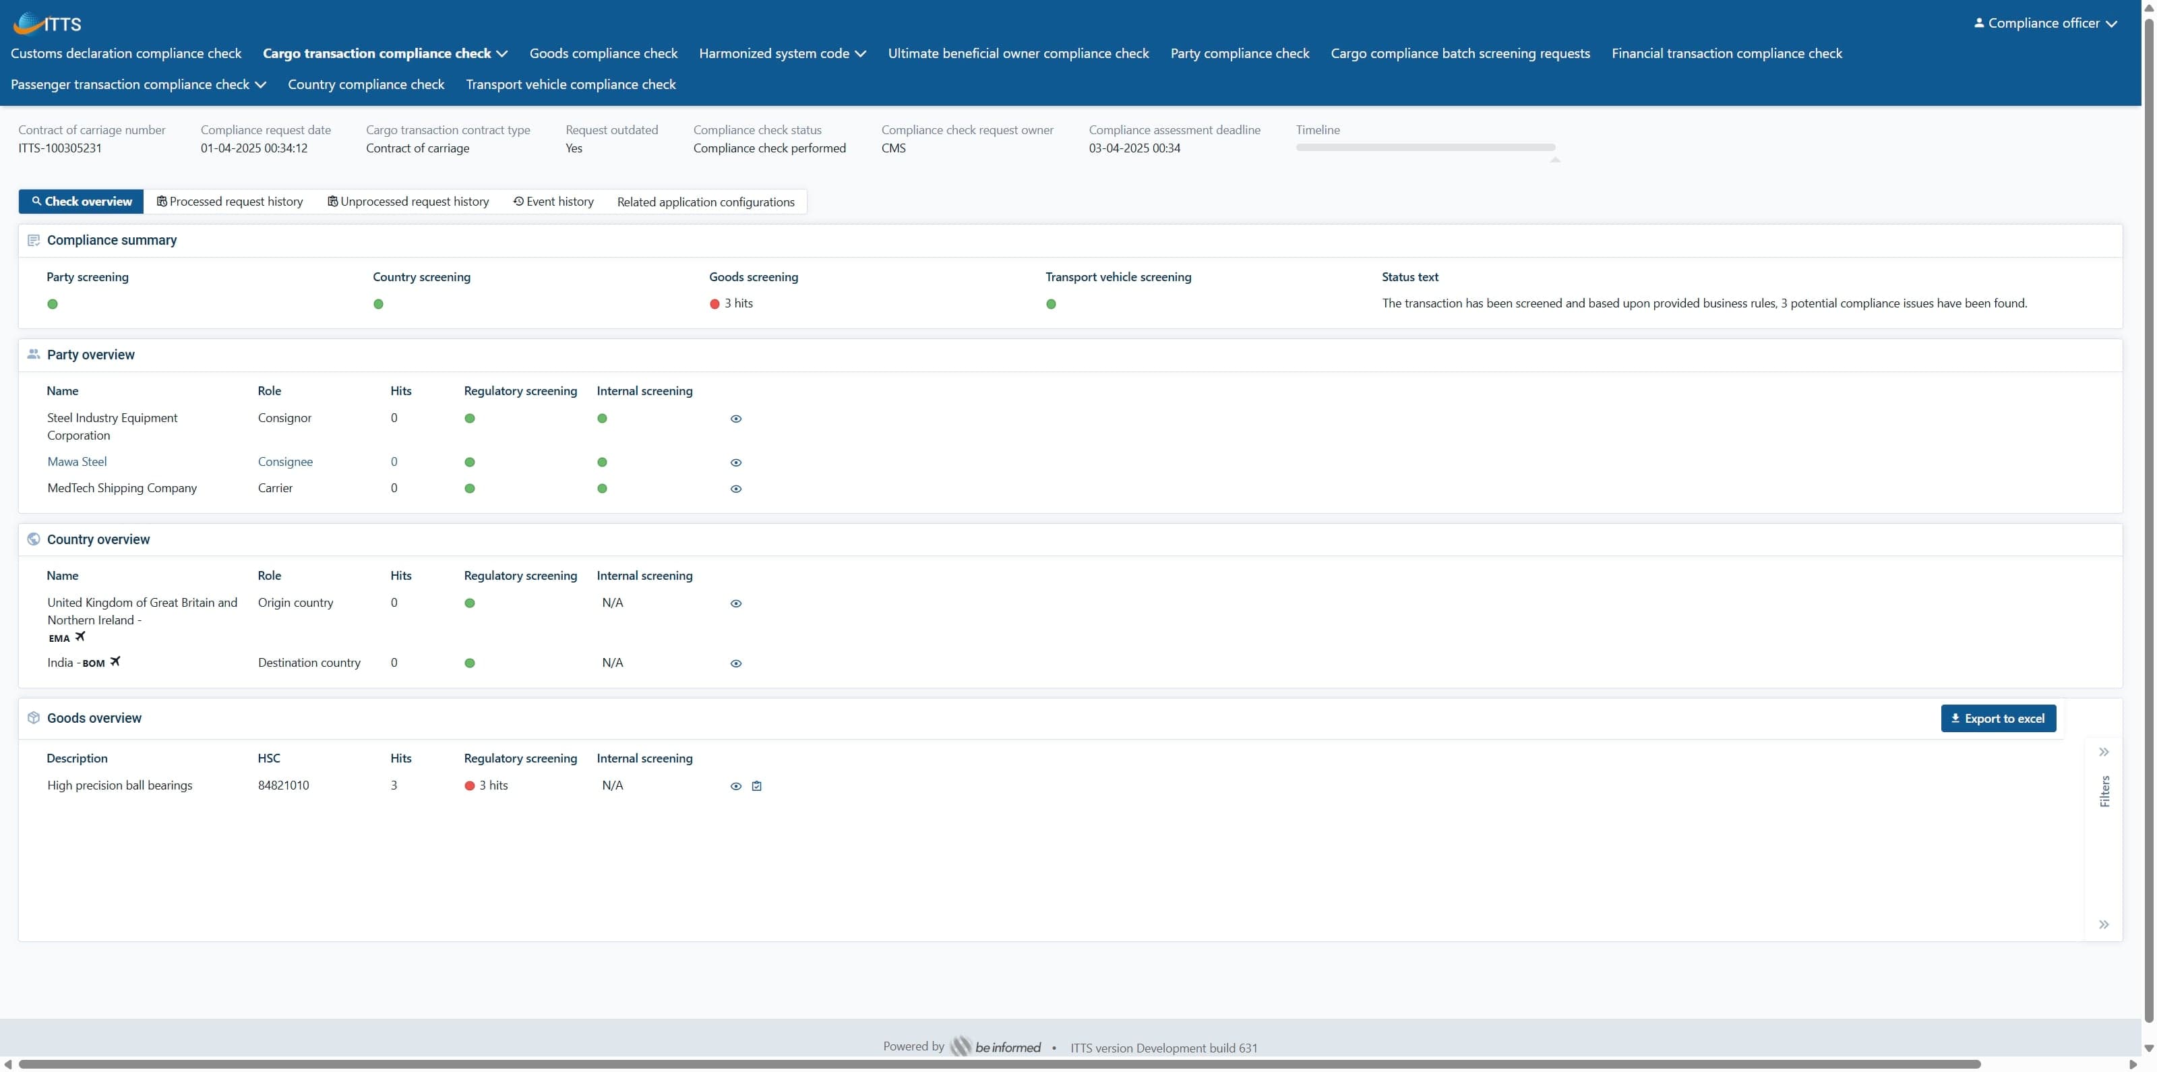Click green Party screening status dot
The image size is (2157, 1072).
53,304
